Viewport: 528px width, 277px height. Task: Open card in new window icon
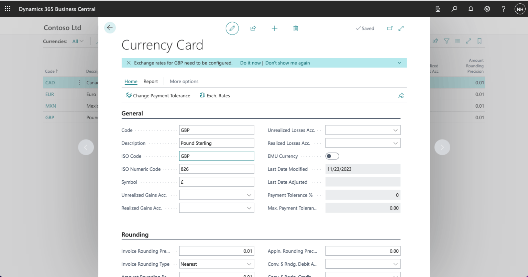(390, 28)
